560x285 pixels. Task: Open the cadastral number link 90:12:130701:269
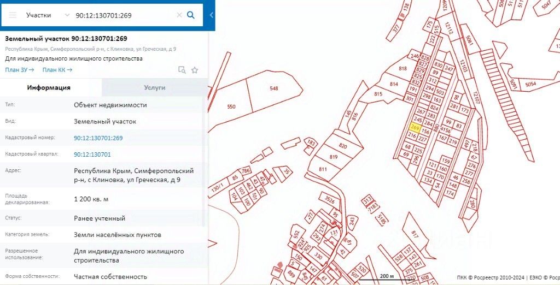click(98, 138)
